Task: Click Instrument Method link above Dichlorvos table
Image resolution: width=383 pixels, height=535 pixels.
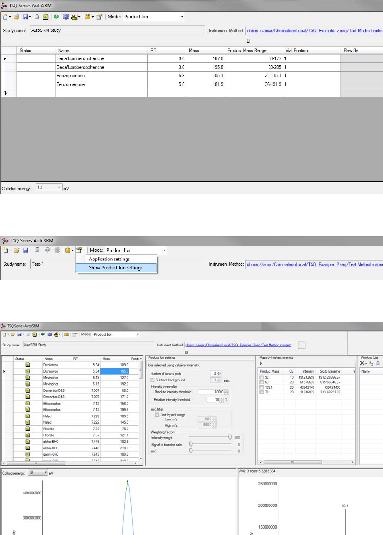Action: tap(239, 345)
